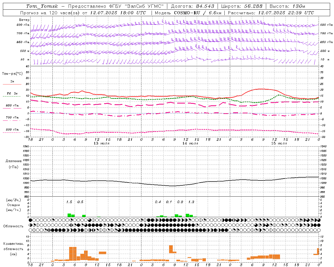Click the Долгота: 84.543 value
The image size is (334, 267).
(193, 6)
